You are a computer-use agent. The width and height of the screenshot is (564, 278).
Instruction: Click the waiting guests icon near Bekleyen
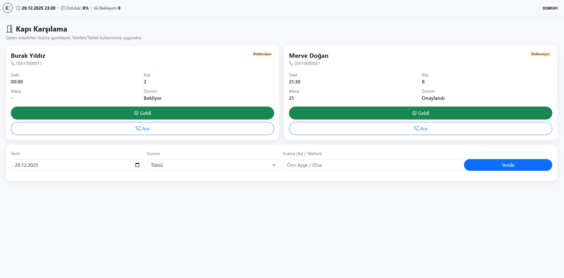coord(96,8)
